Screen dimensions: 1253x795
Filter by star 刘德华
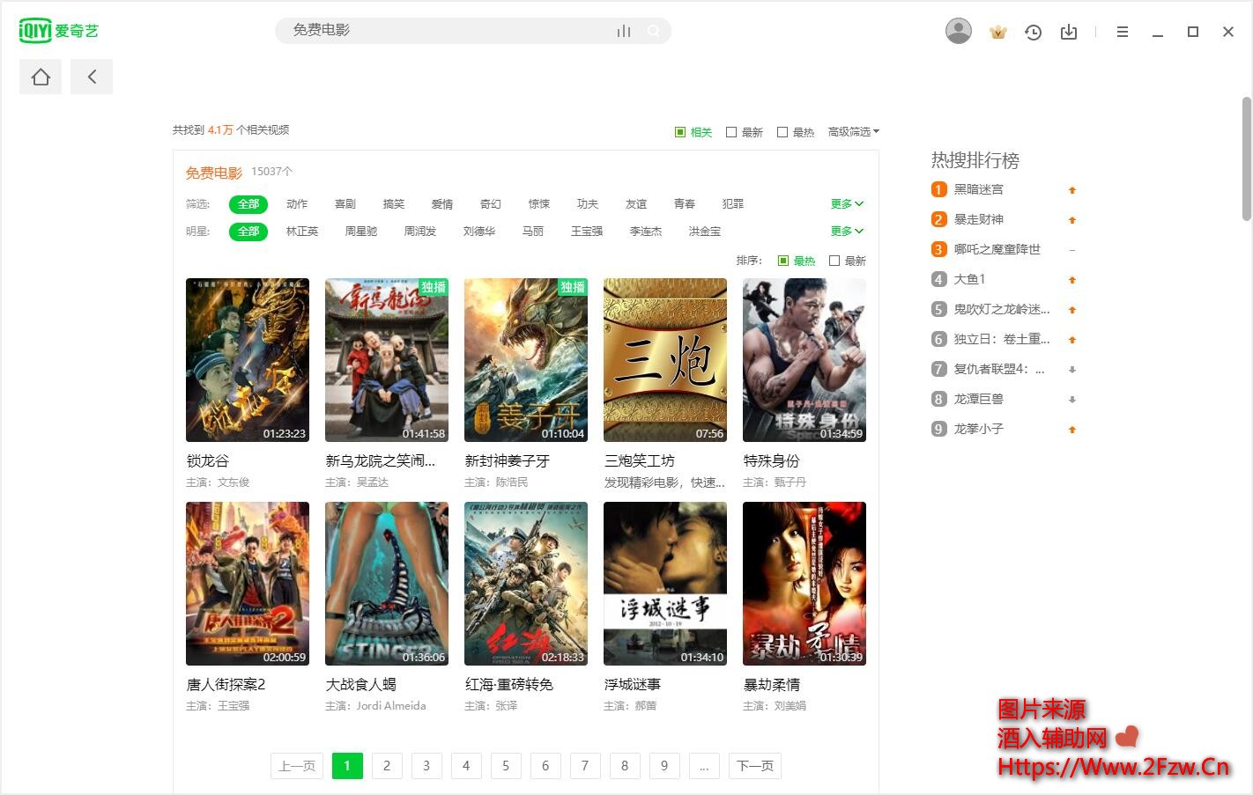coord(479,231)
